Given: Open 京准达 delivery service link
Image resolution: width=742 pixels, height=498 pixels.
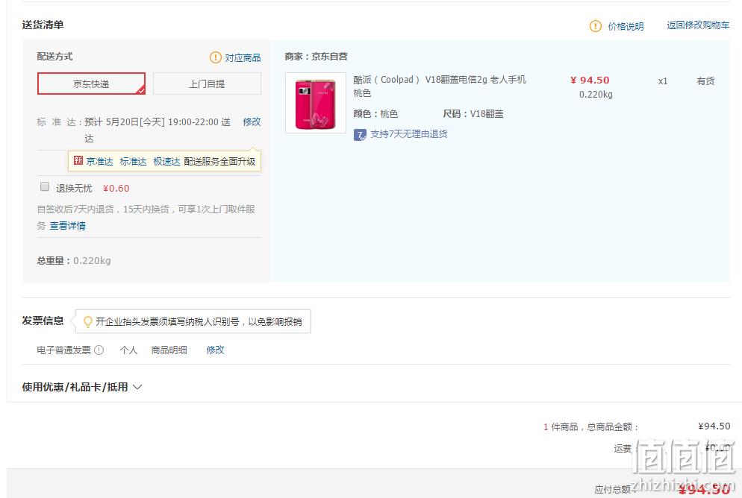Looking at the screenshot, I should (99, 162).
